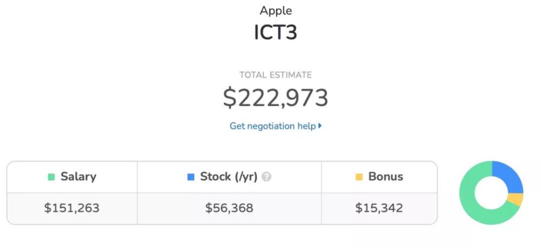
Task: Select the Stock (/yr) column header
Action: 228,177
